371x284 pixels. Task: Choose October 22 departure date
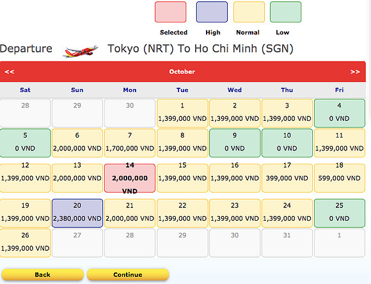click(182, 213)
